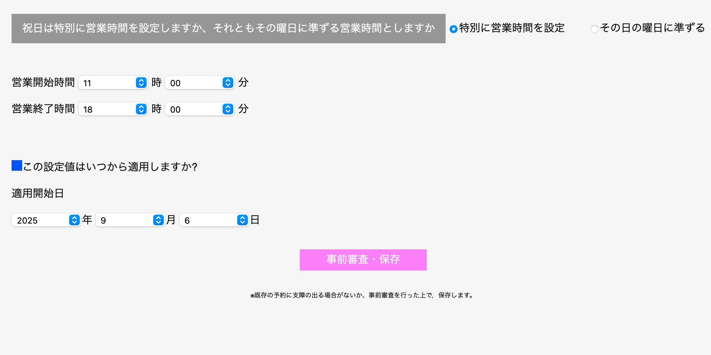Select the month input field showing 9
Image resolution: width=711 pixels, height=355 pixels.
coord(126,220)
